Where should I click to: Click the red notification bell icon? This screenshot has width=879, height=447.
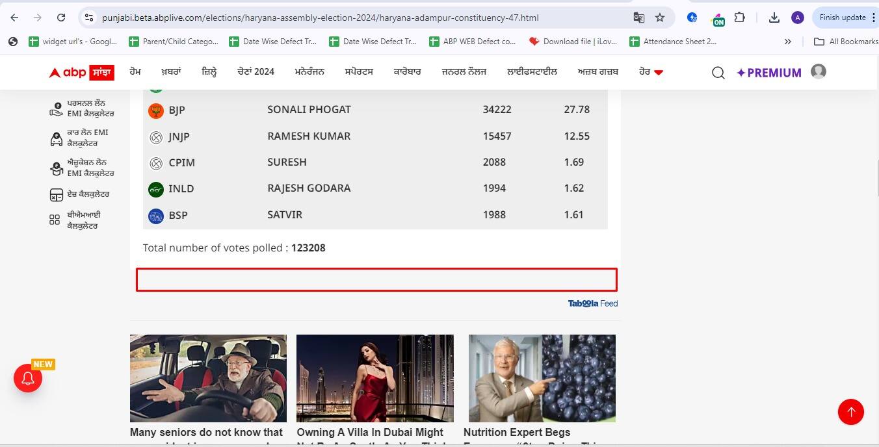[28, 379]
